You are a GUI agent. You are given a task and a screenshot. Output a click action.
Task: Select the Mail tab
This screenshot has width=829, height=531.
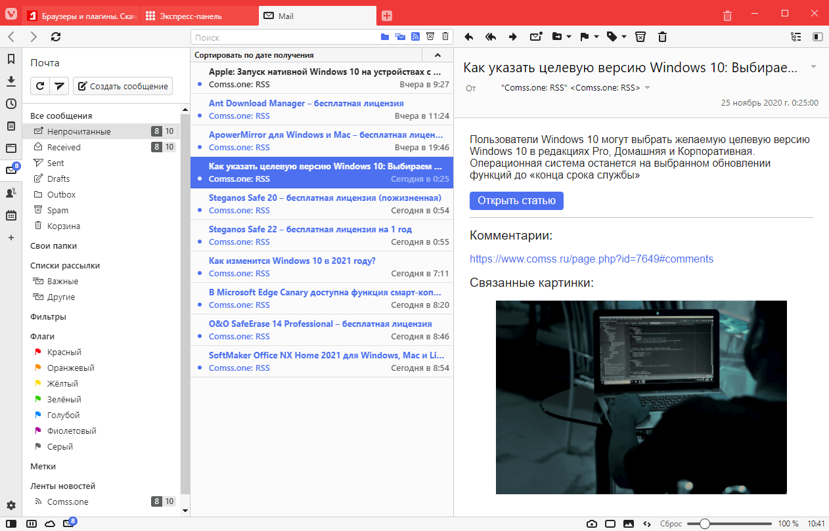(317, 16)
